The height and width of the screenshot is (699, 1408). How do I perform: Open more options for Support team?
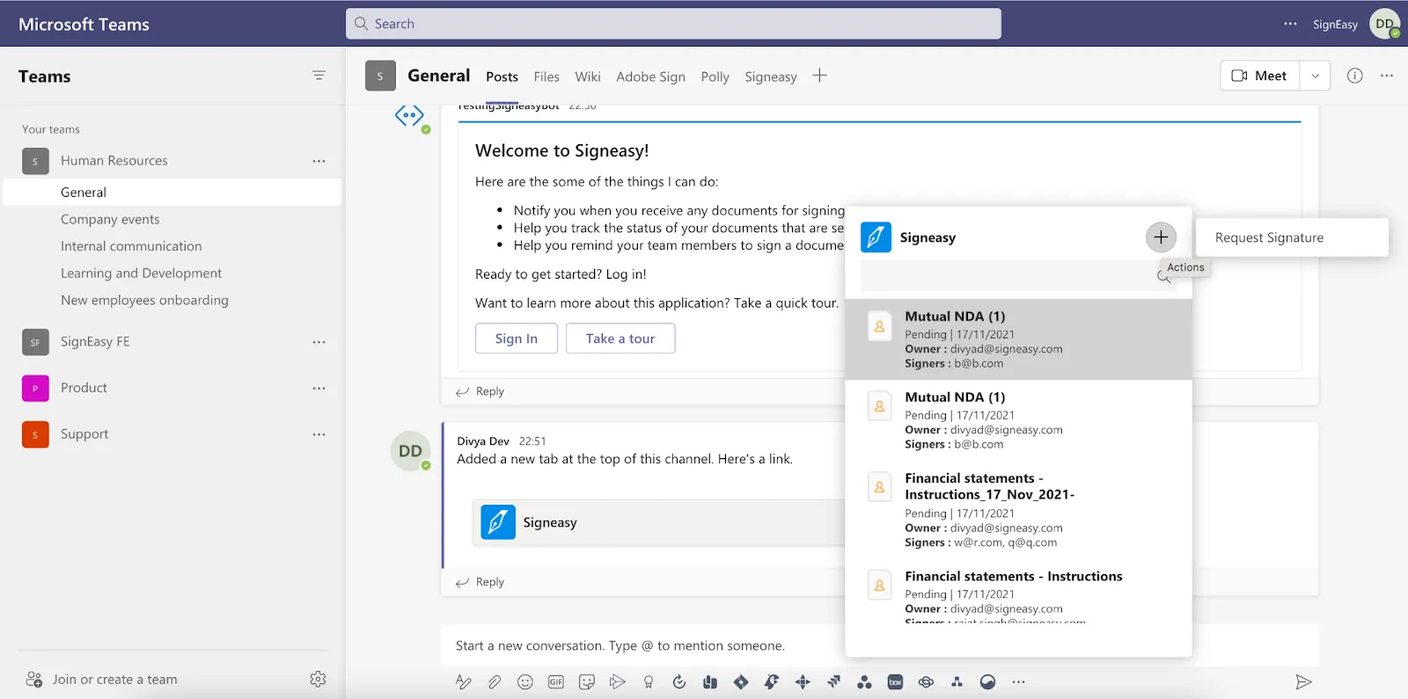click(x=319, y=434)
